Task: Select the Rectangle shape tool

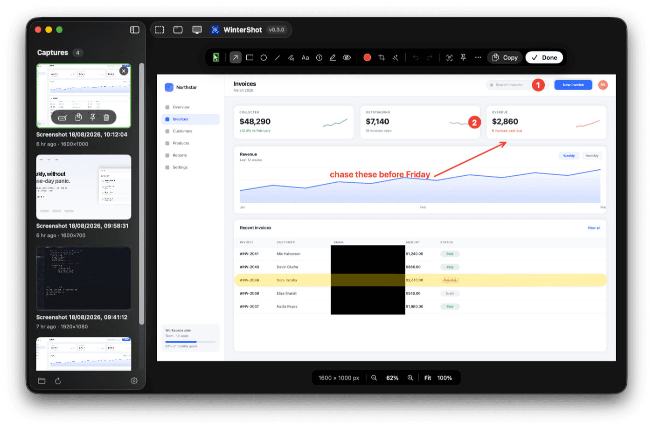Action: click(250, 57)
